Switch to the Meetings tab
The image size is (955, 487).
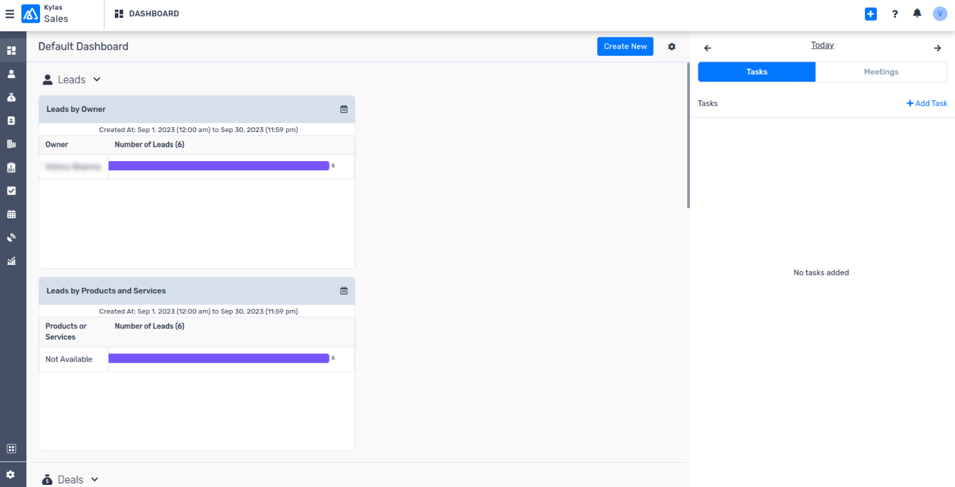pos(881,72)
